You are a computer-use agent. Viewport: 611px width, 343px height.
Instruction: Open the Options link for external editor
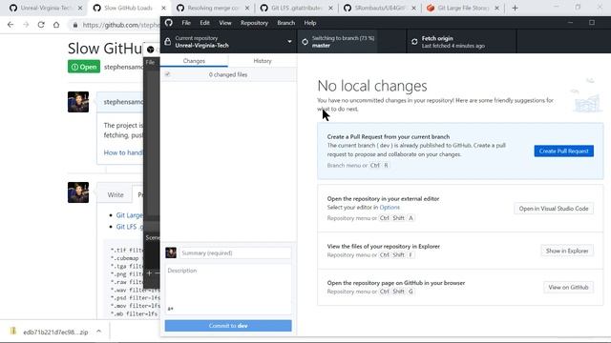(x=390, y=208)
